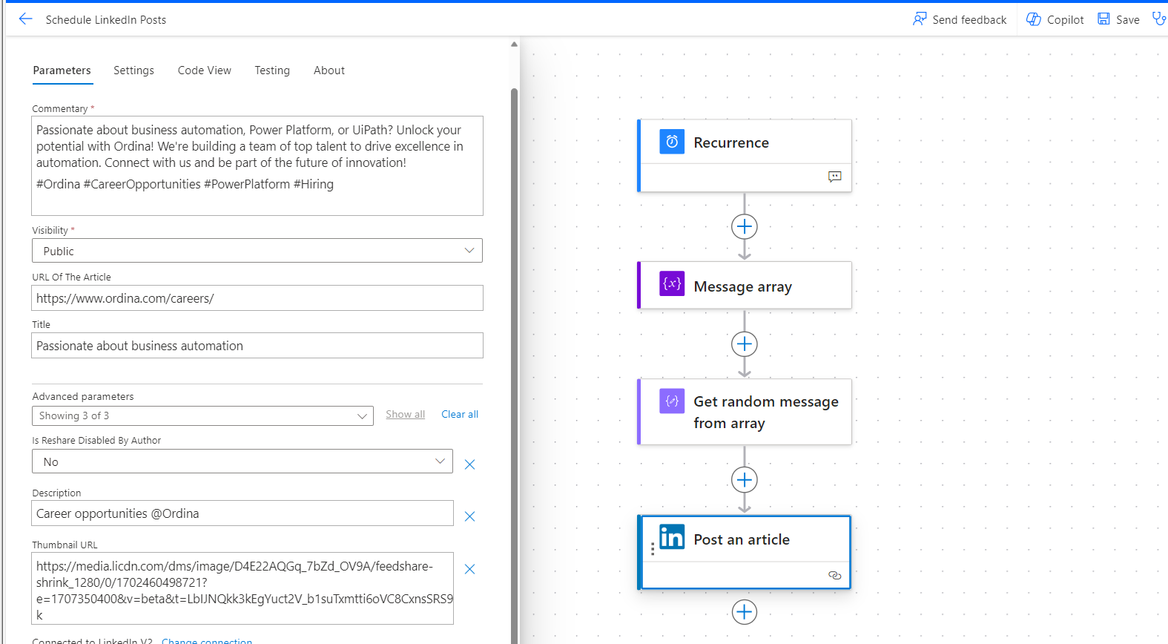Select the Message array card title
This screenshot has width=1168, height=644.
tap(743, 286)
